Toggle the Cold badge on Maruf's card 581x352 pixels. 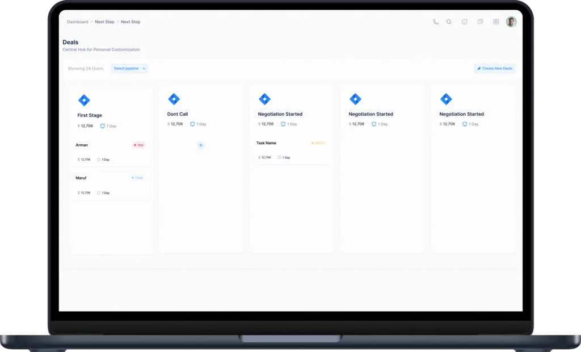[x=136, y=178]
